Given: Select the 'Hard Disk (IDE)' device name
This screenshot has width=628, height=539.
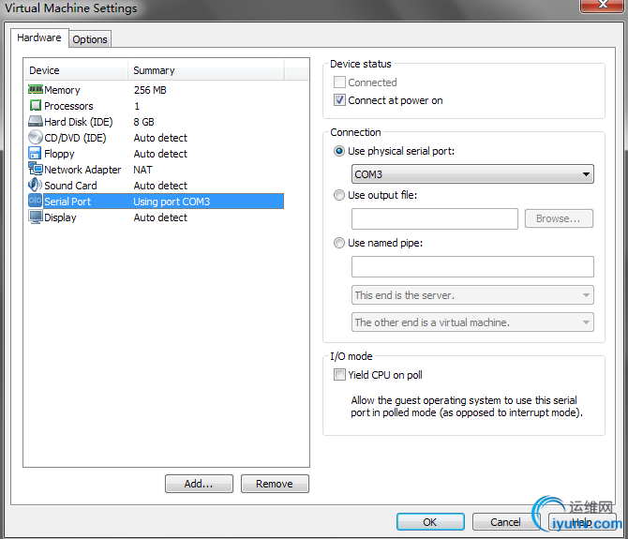Looking at the screenshot, I should [x=79, y=122].
